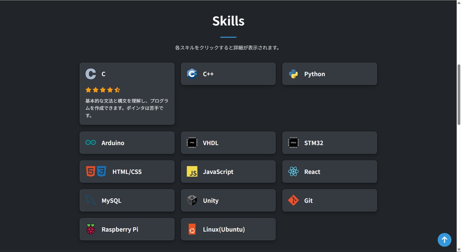Screen dimensions: 461x252
Task: Expand the JavaScript skill card
Action: pos(228,172)
